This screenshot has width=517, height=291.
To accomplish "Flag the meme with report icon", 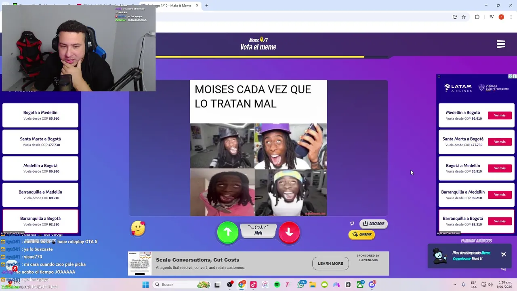I will pos(352,224).
